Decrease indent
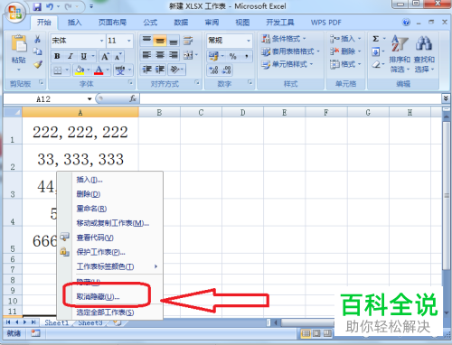 click(x=146, y=70)
